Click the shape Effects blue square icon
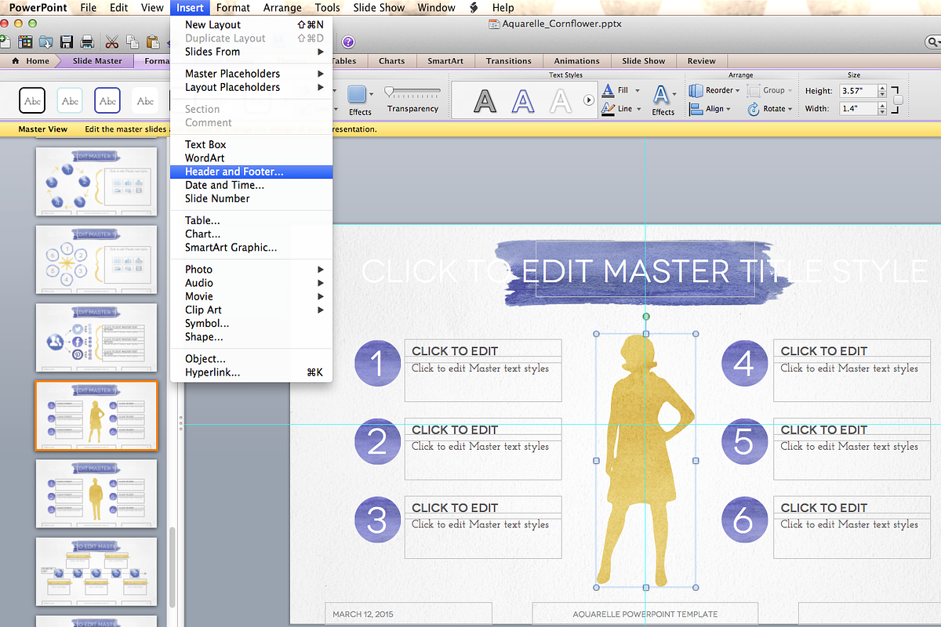 tap(358, 94)
